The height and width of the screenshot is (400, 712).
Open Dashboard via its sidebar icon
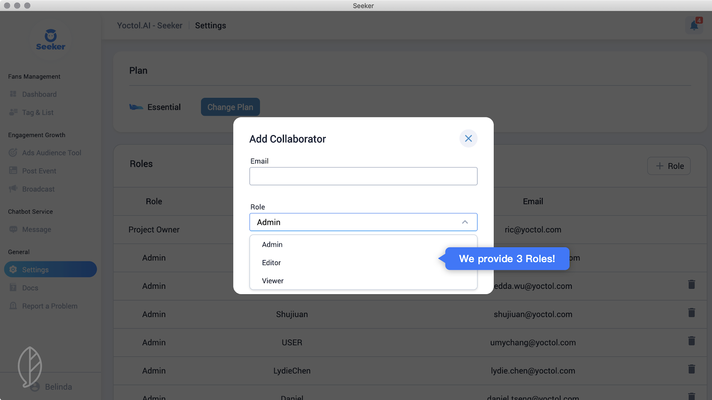point(13,94)
